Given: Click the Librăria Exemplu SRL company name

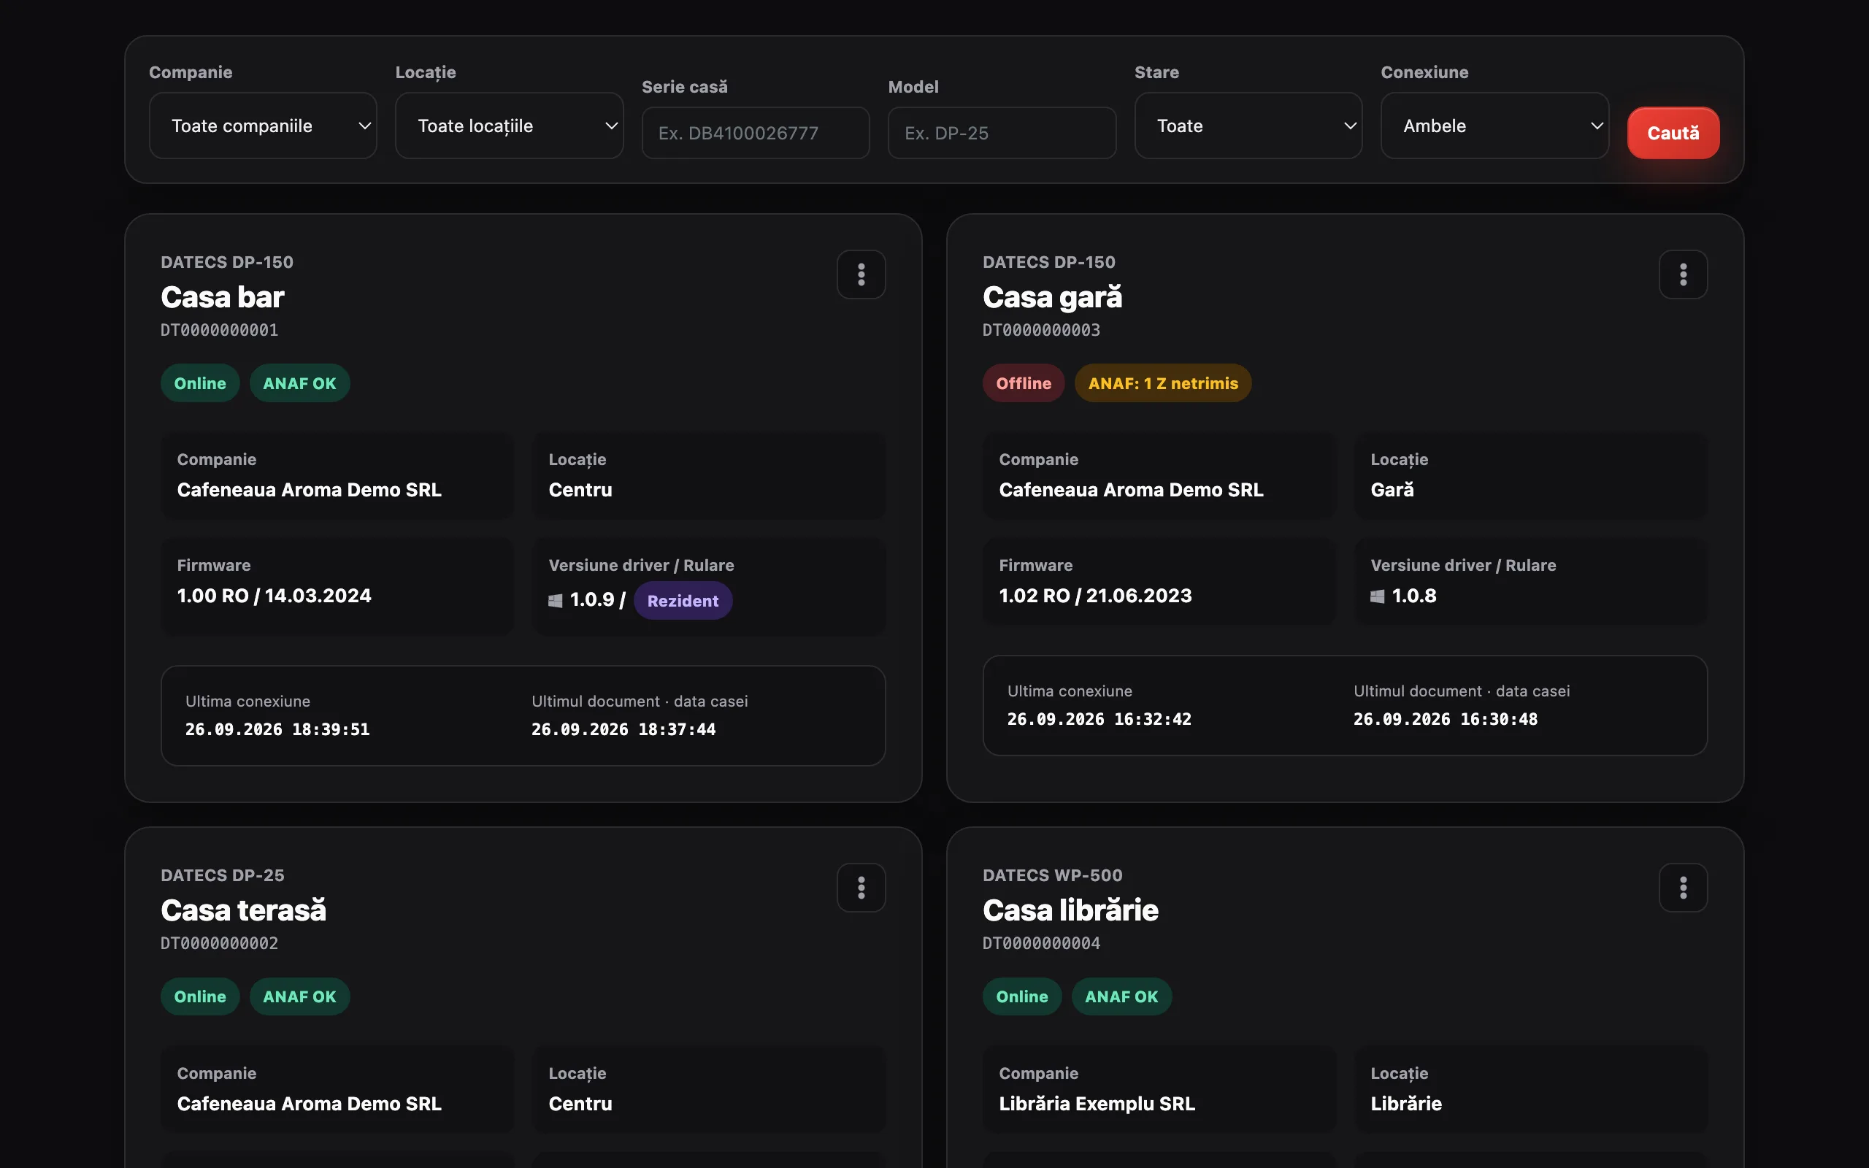Looking at the screenshot, I should coord(1097,1103).
